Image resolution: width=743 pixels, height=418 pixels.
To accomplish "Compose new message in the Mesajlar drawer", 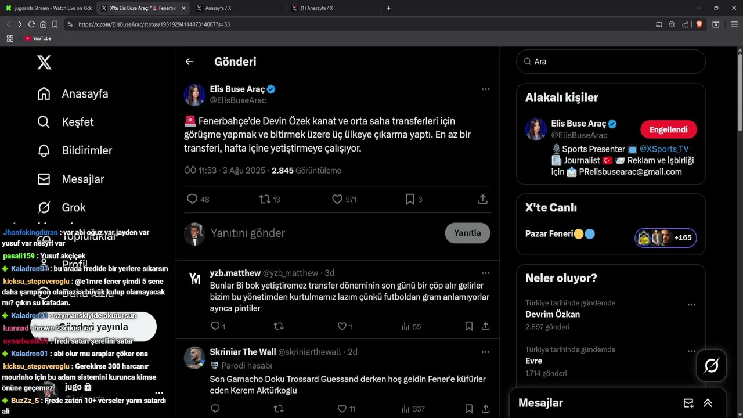I will click(688, 403).
